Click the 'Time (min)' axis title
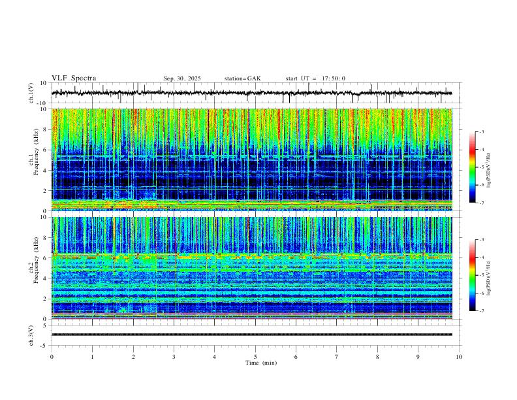Screen dimensions: 517x400 pyautogui.click(x=261, y=363)
